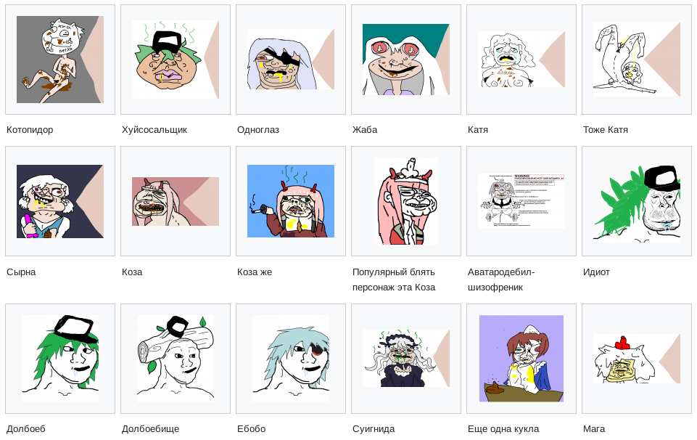This screenshot has width=697, height=440.
Task: Click the pink-haired horned character white-background thumbnail
Action: pyautogui.click(x=406, y=202)
